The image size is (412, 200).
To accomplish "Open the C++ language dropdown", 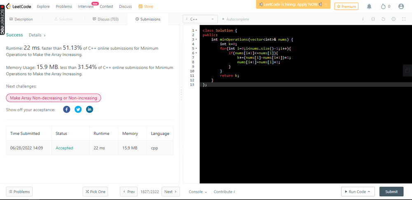I will [200, 19].
